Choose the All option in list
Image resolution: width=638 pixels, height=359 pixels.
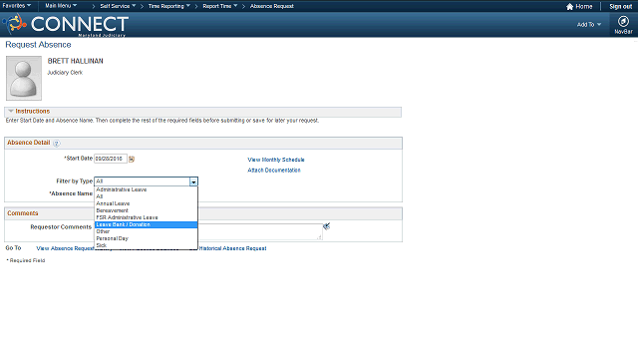point(146,196)
